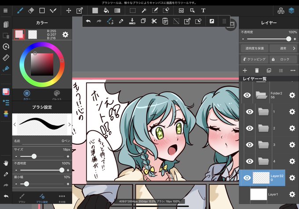Click the クリッピング button

point(254,59)
